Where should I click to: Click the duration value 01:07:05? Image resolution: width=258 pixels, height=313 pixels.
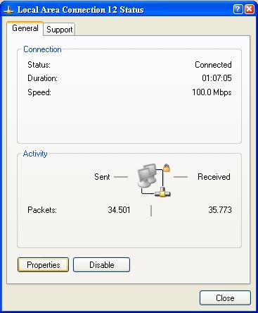(x=217, y=78)
